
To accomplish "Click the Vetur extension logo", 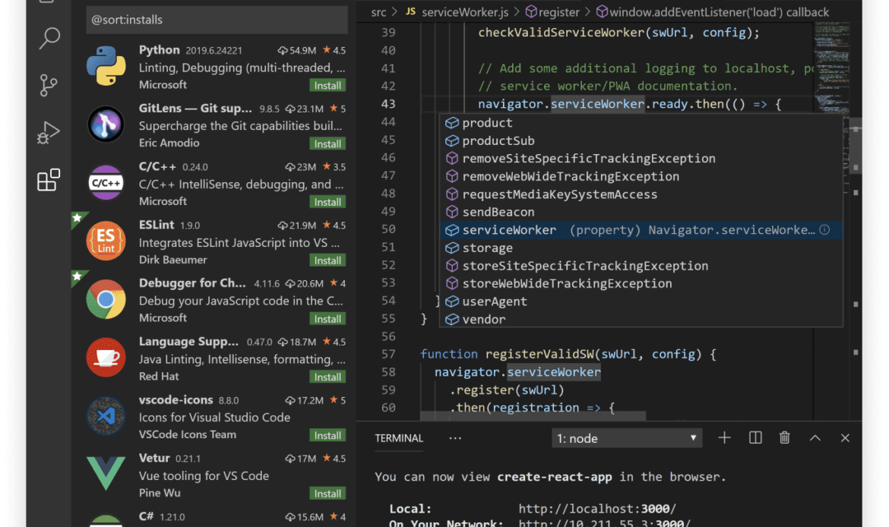I will (106, 472).
